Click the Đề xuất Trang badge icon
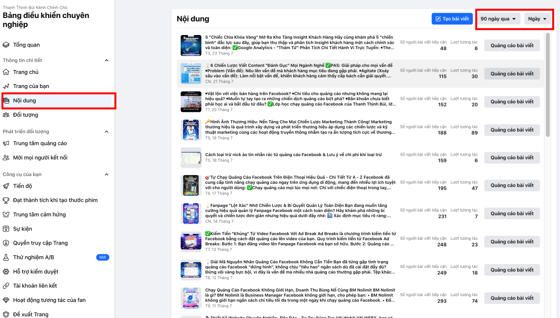Screen dimensions: 560x318 (x=6, y=315)
